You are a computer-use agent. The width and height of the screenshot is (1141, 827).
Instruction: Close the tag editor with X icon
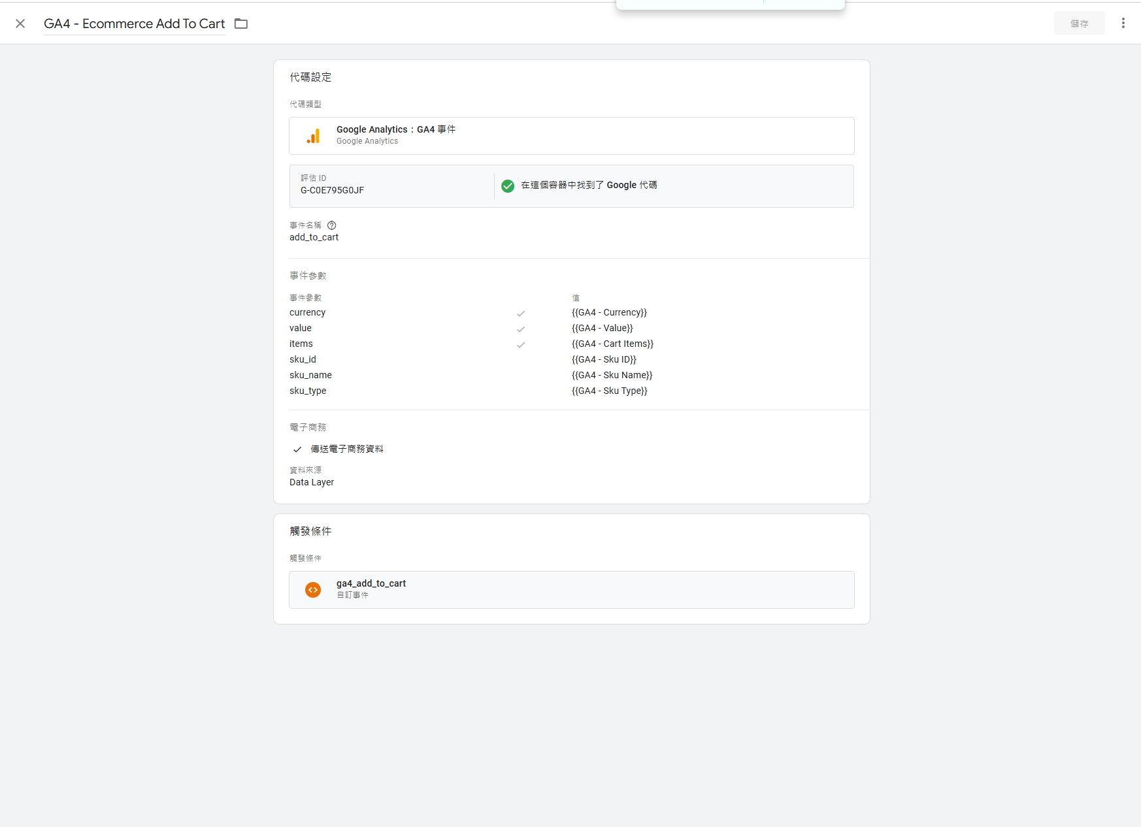20,24
